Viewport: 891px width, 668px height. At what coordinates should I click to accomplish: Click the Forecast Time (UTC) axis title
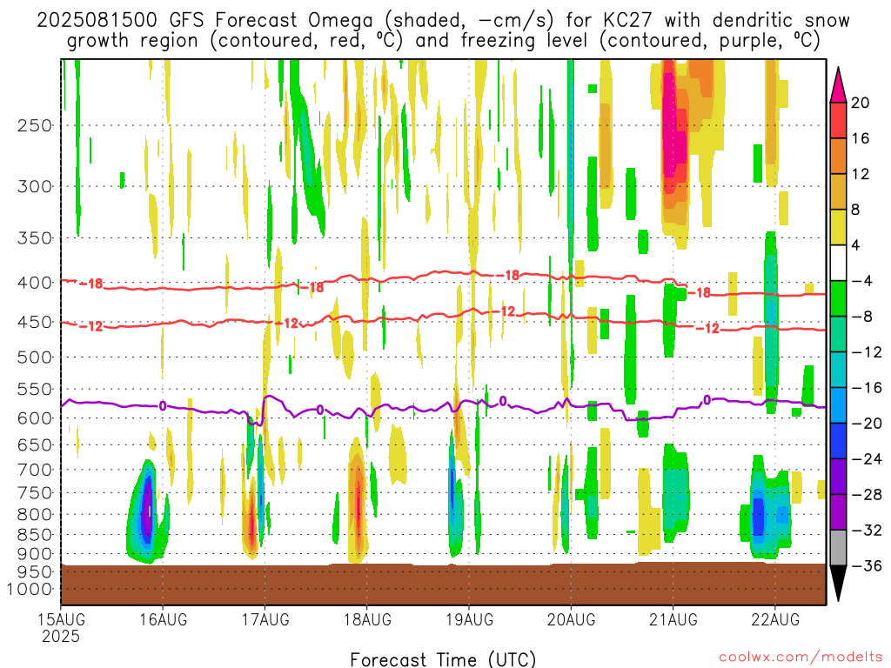(443, 659)
